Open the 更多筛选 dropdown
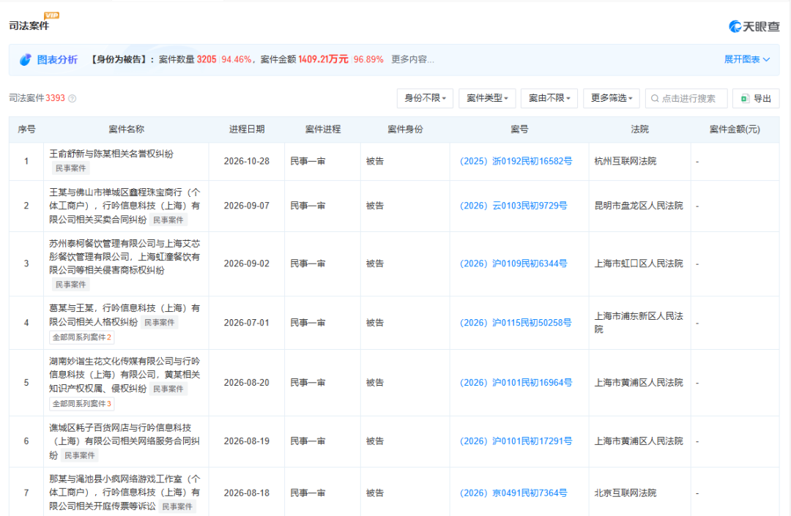 coord(612,98)
